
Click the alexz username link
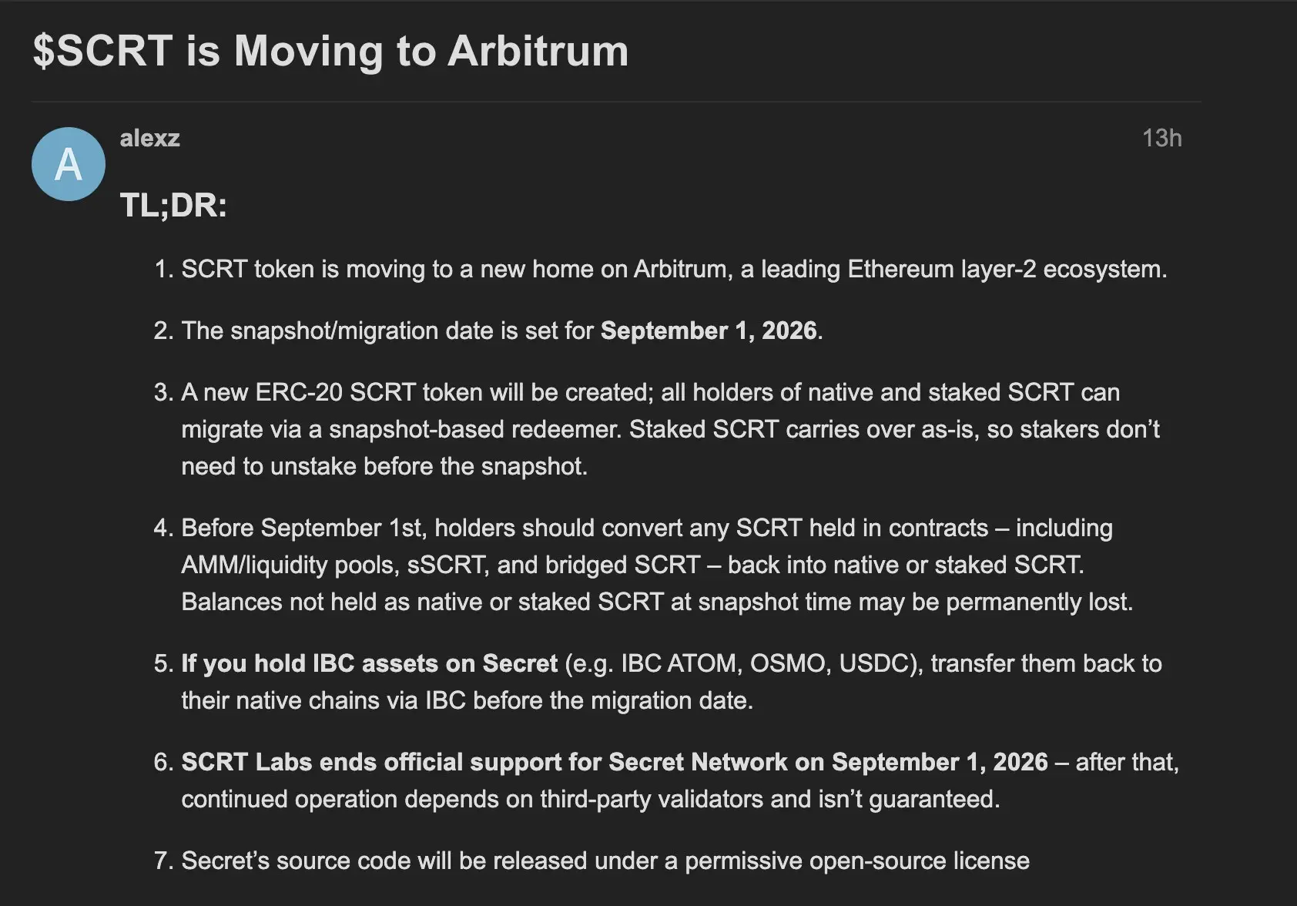(x=150, y=139)
